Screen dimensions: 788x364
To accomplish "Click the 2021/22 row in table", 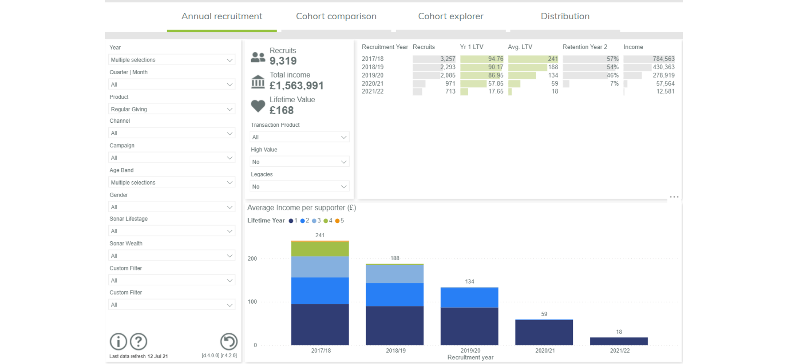I will pos(518,91).
